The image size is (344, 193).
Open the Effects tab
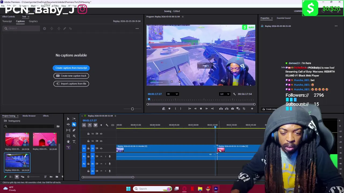pos(46,116)
